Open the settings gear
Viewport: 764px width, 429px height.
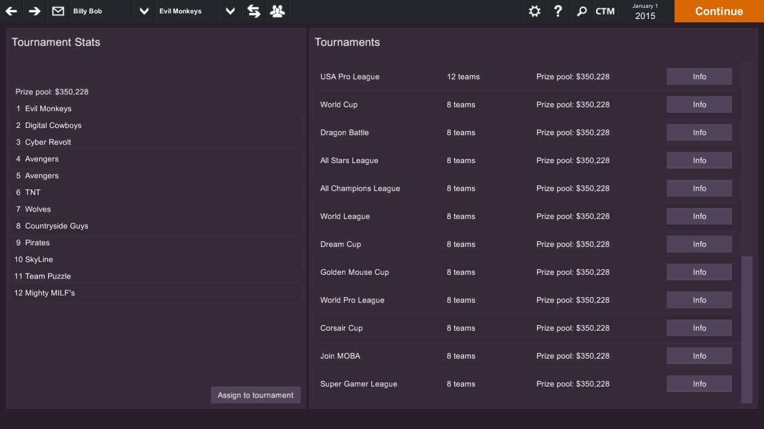534,11
